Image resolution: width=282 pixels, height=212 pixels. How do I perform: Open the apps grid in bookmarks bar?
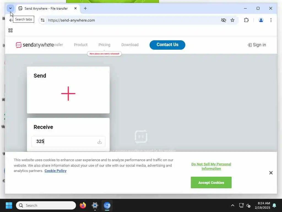pyautogui.click(x=10, y=30)
